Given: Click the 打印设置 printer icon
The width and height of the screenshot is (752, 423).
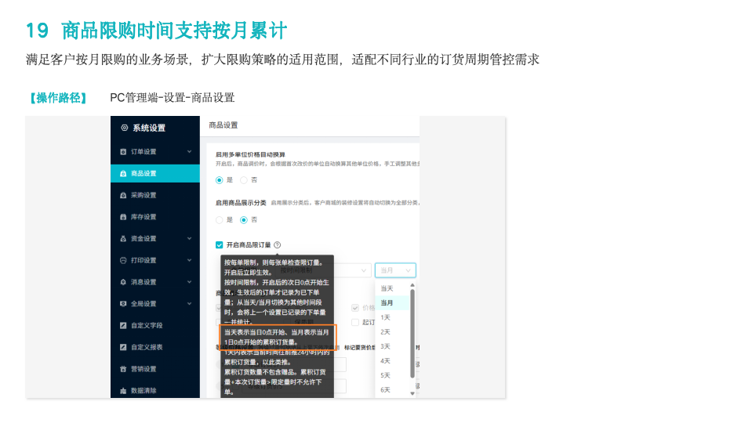Looking at the screenshot, I should point(123,261).
